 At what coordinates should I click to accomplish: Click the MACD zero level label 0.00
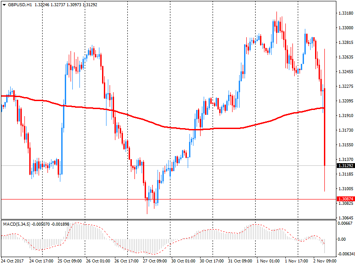[342, 239]
